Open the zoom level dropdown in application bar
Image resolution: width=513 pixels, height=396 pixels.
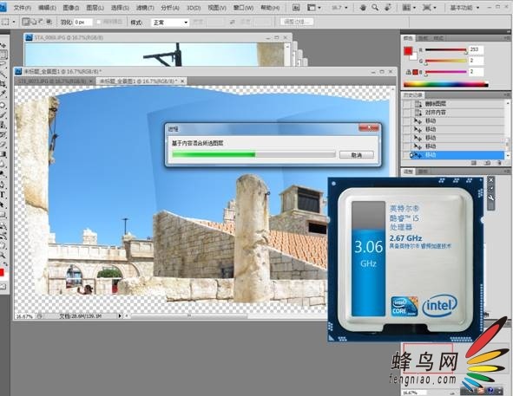339,7
